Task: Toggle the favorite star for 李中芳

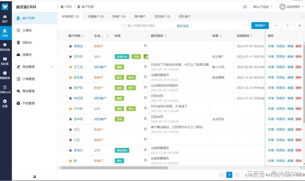Action: pyautogui.click(x=70, y=119)
